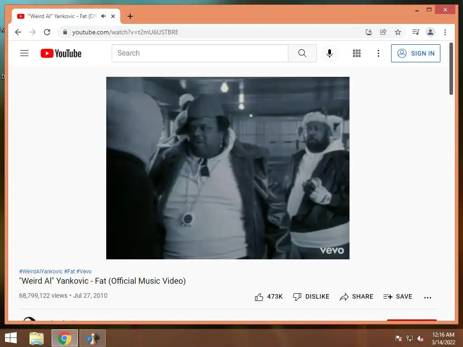This screenshot has height=347, width=463.
Task: Open the #Fat hashtag link
Action: pyautogui.click(x=69, y=272)
